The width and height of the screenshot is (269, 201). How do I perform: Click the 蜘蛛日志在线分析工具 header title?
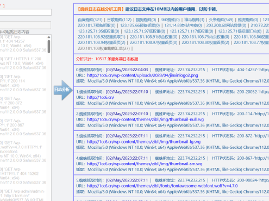coord(101,9)
